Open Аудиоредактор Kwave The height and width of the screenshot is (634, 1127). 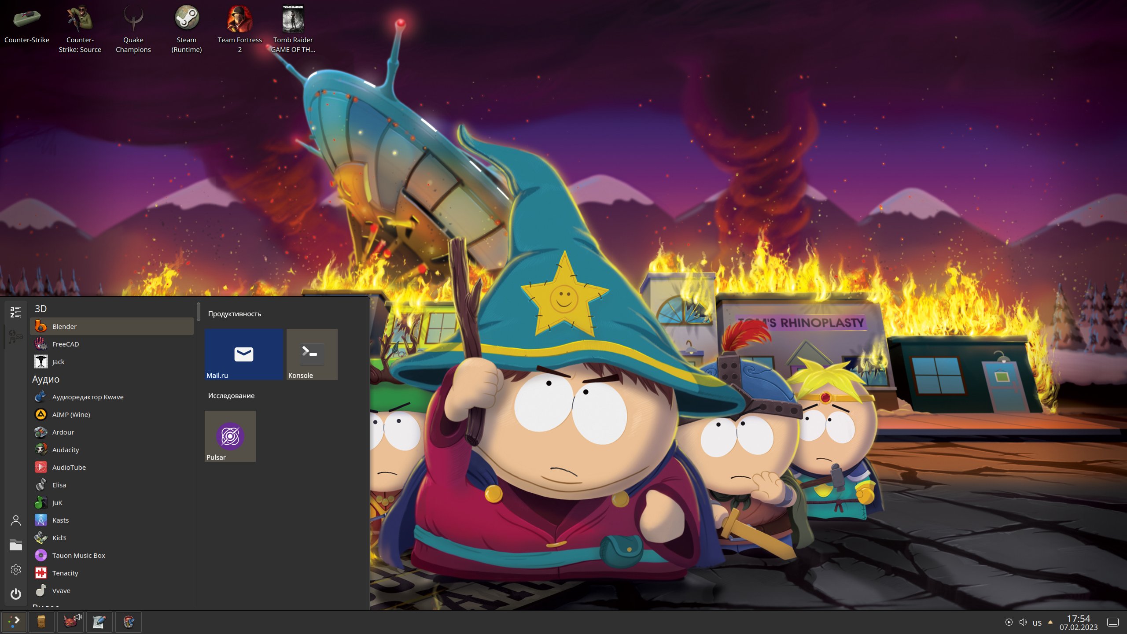[x=112, y=397]
